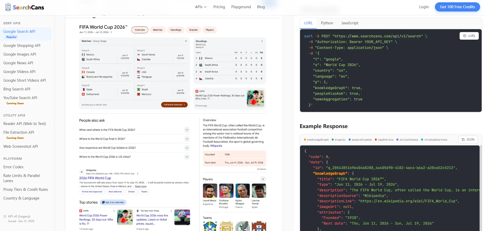Switch to the JavaScript code tab

pyautogui.click(x=350, y=23)
